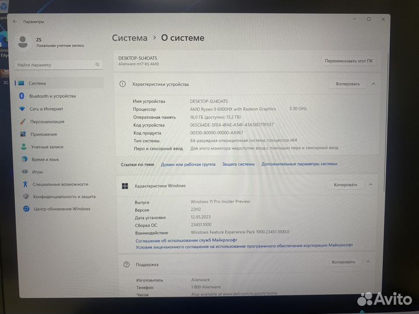The height and width of the screenshot is (314, 419).
Task: Select 'Приложения' label in sidebar
Action: [x=44, y=134]
